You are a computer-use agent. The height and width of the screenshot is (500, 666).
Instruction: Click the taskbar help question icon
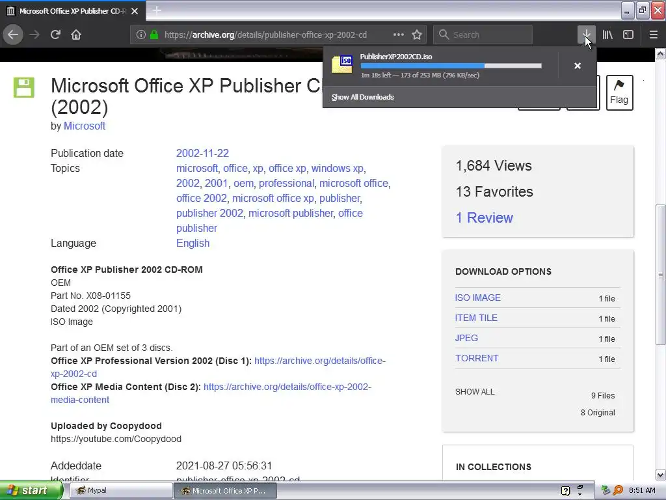tap(565, 491)
